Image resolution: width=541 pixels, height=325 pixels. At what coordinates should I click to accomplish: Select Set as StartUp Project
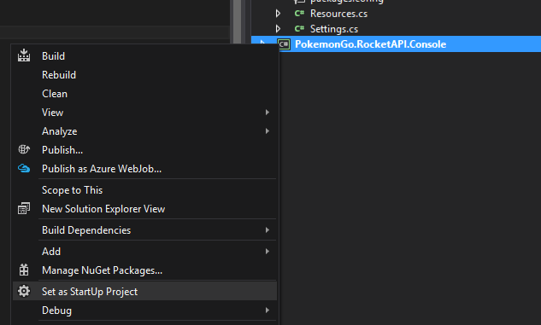tap(144, 291)
